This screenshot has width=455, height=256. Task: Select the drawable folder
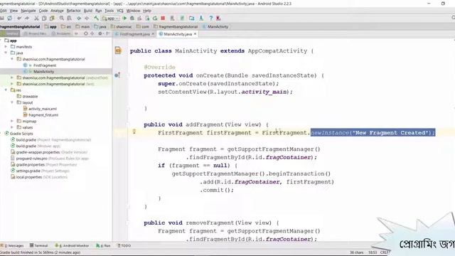pyautogui.click(x=30, y=97)
